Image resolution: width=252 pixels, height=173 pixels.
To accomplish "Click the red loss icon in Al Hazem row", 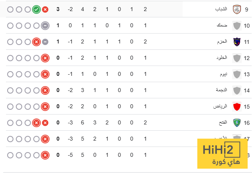I will (36, 41).
